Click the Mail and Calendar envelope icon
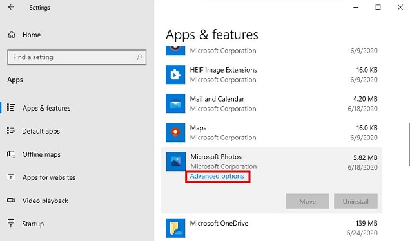The height and width of the screenshot is (241, 410). (x=175, y=103)
